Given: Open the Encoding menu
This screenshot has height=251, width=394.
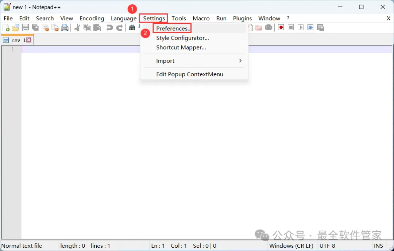Looking at the screenshot, I should [x=92, y=18].
